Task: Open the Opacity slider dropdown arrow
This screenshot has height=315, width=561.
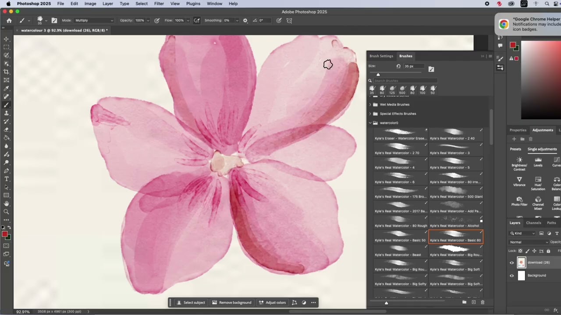Action: pyautogui.click(x=148, y=20)
